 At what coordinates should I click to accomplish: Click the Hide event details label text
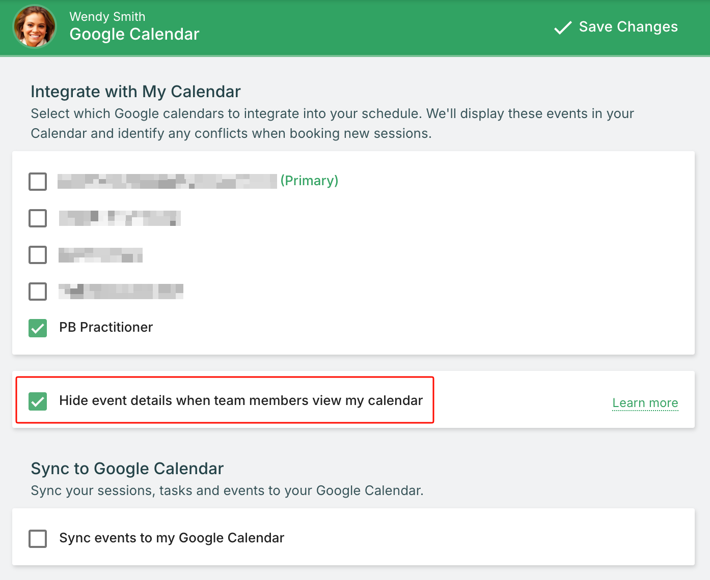[241, 400]
